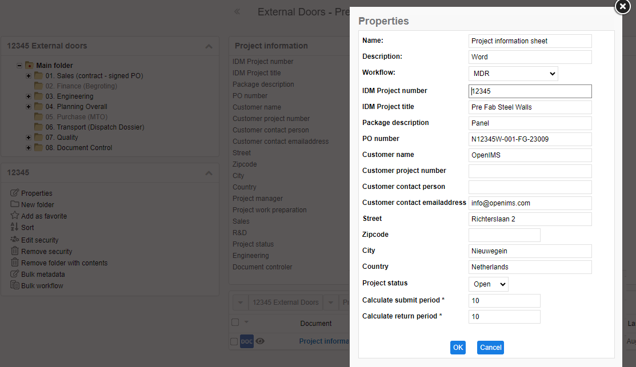
Task: Click the Customer project number field
Action: coord(530,171)
